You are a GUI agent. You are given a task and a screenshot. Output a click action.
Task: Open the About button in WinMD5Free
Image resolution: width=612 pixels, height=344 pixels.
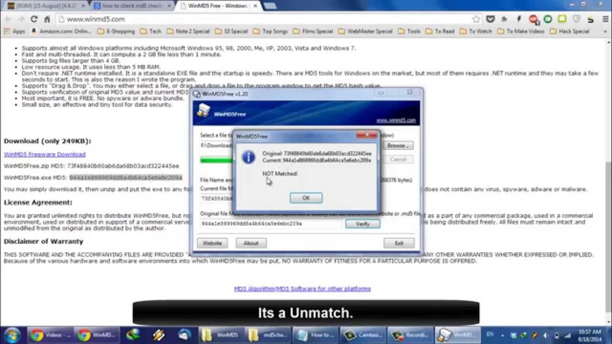pos(251,243)
